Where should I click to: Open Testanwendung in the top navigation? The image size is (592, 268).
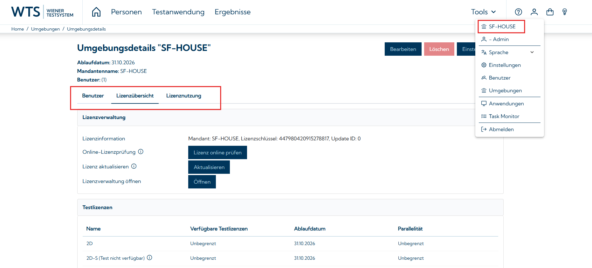tap(178, 12)
